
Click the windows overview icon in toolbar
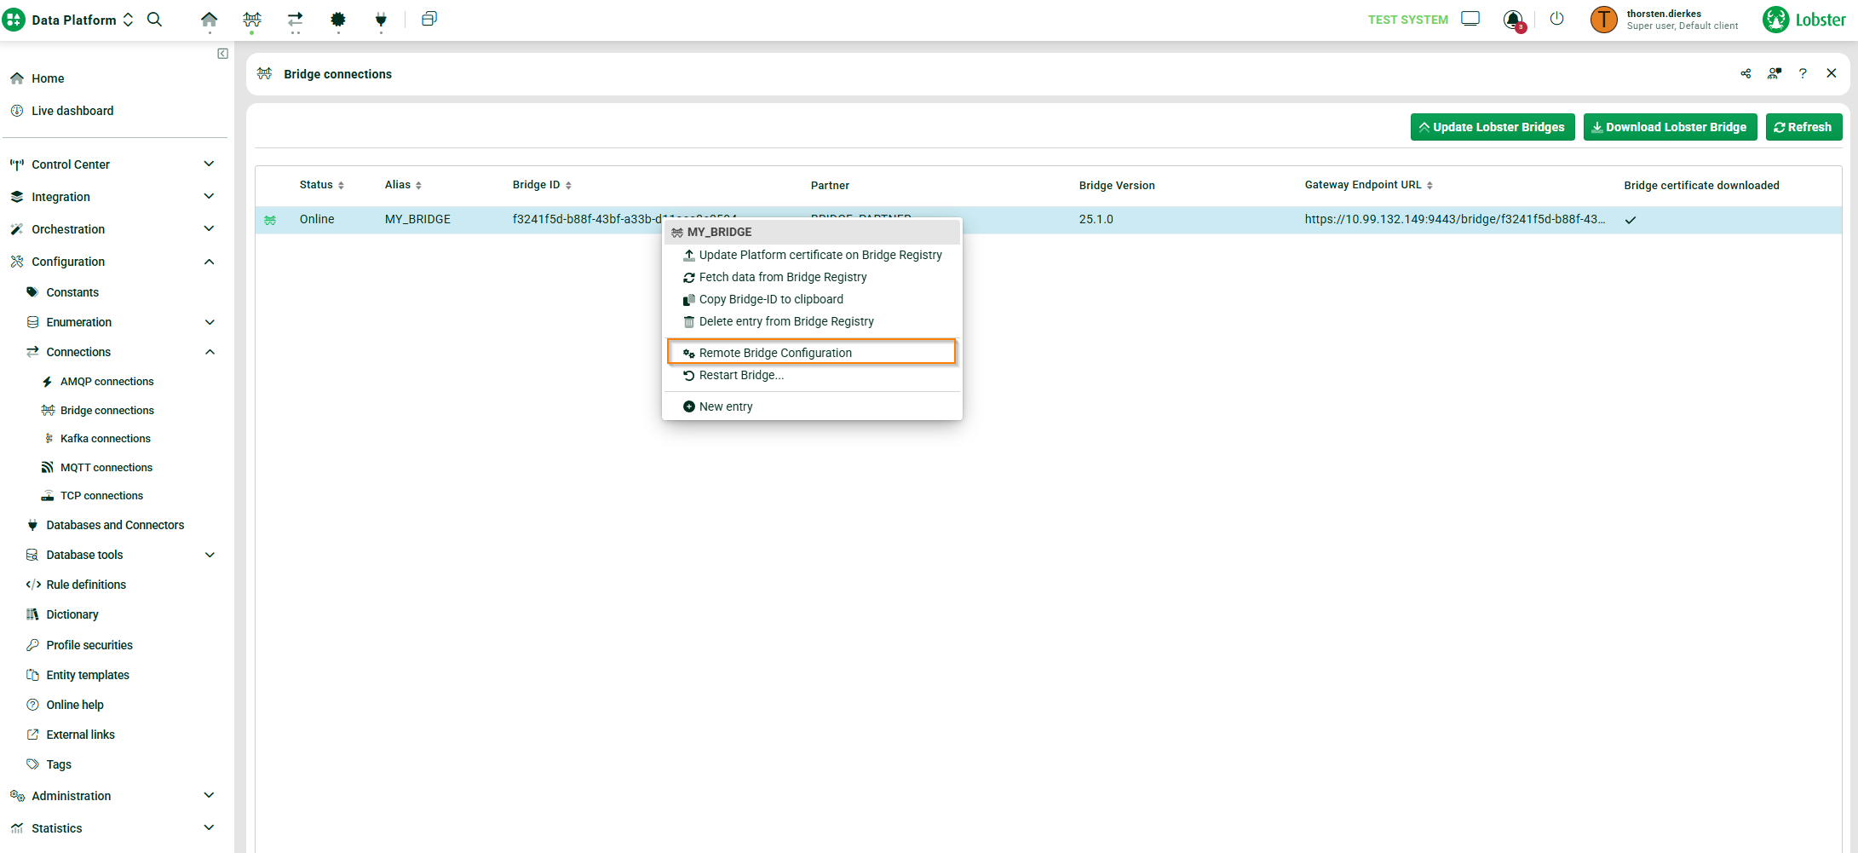coord(429,19)
